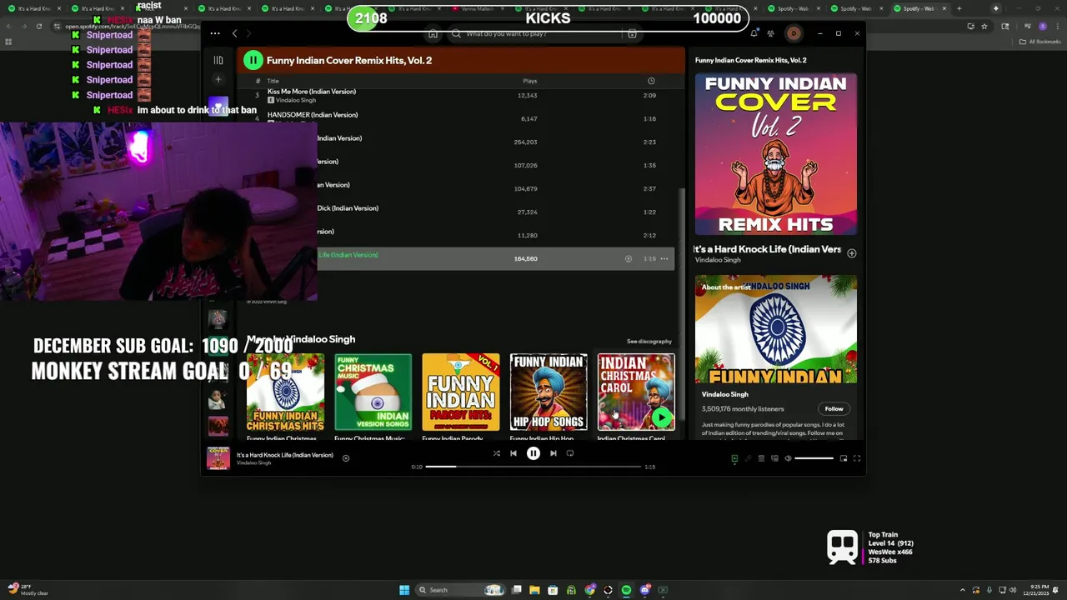
Task: Open See discography link
Action: coord(649,341)
